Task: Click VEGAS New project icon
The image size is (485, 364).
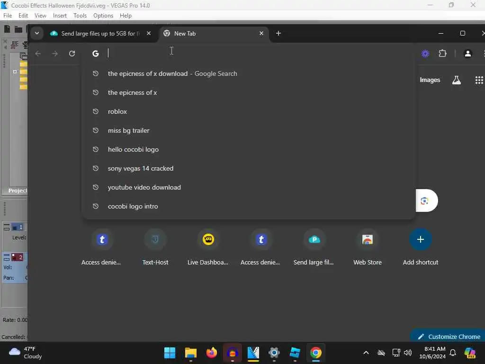Action: click(x=7, y=29)
